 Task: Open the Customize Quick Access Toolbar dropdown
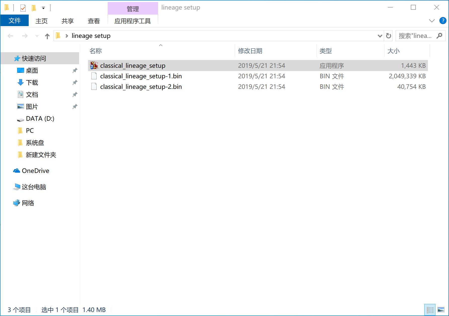tap(43, 8)
